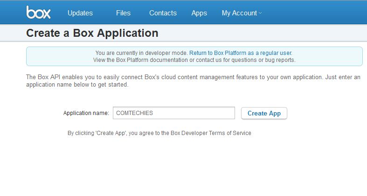Click the 'By clicking Create App' agreement text
This screenshot has width=367, height=196.
point(119,133)
